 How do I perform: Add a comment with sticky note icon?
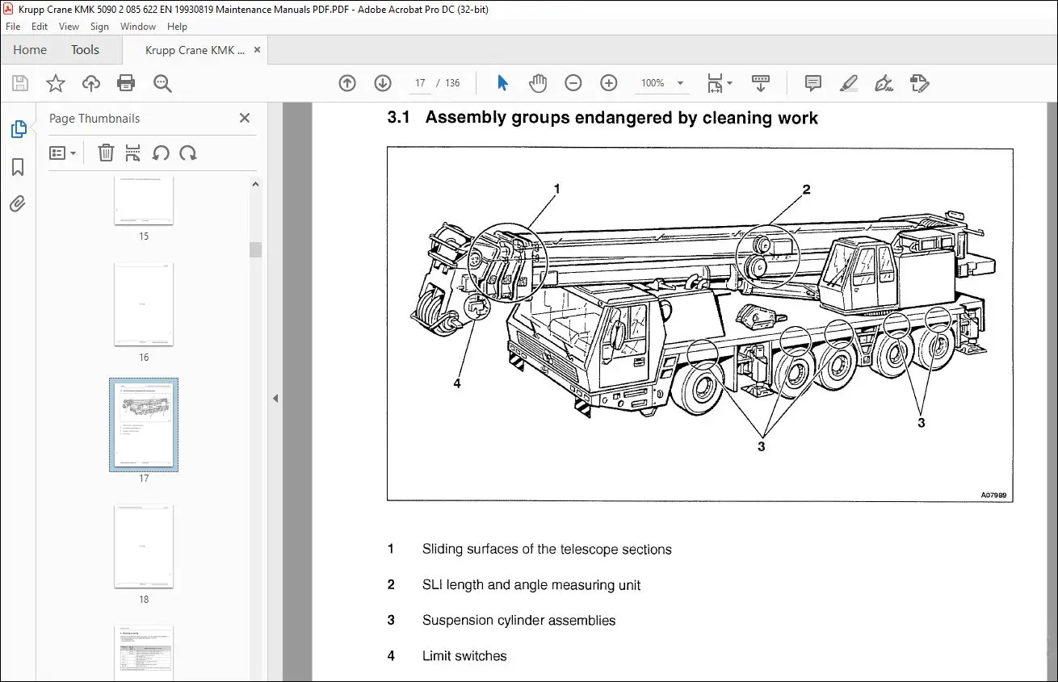click(812, 83)
